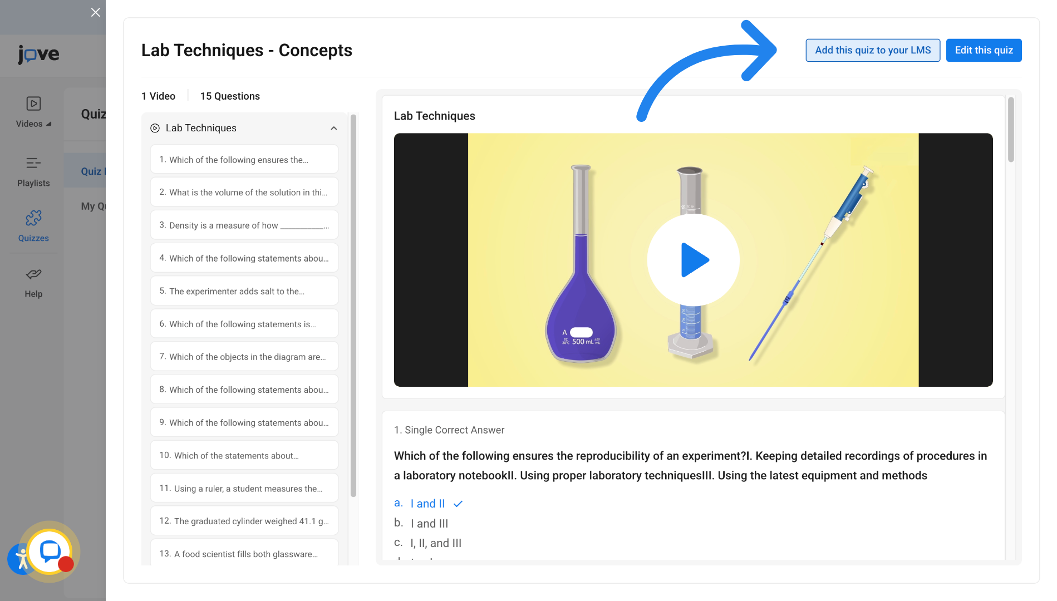
Task: Select question 12 about the graduated cylinder
Action: click(x=244, y=521)
